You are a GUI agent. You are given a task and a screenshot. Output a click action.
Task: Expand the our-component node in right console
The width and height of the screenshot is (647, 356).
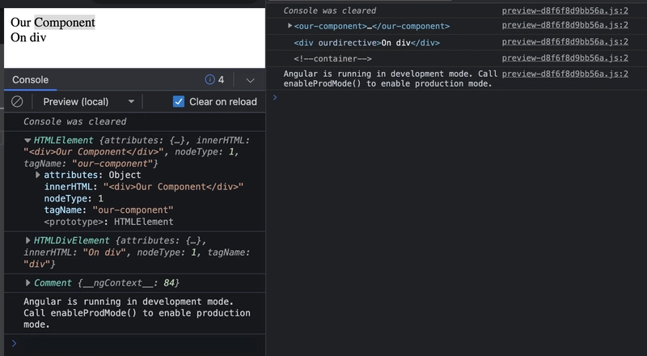[x=290, y=27]
